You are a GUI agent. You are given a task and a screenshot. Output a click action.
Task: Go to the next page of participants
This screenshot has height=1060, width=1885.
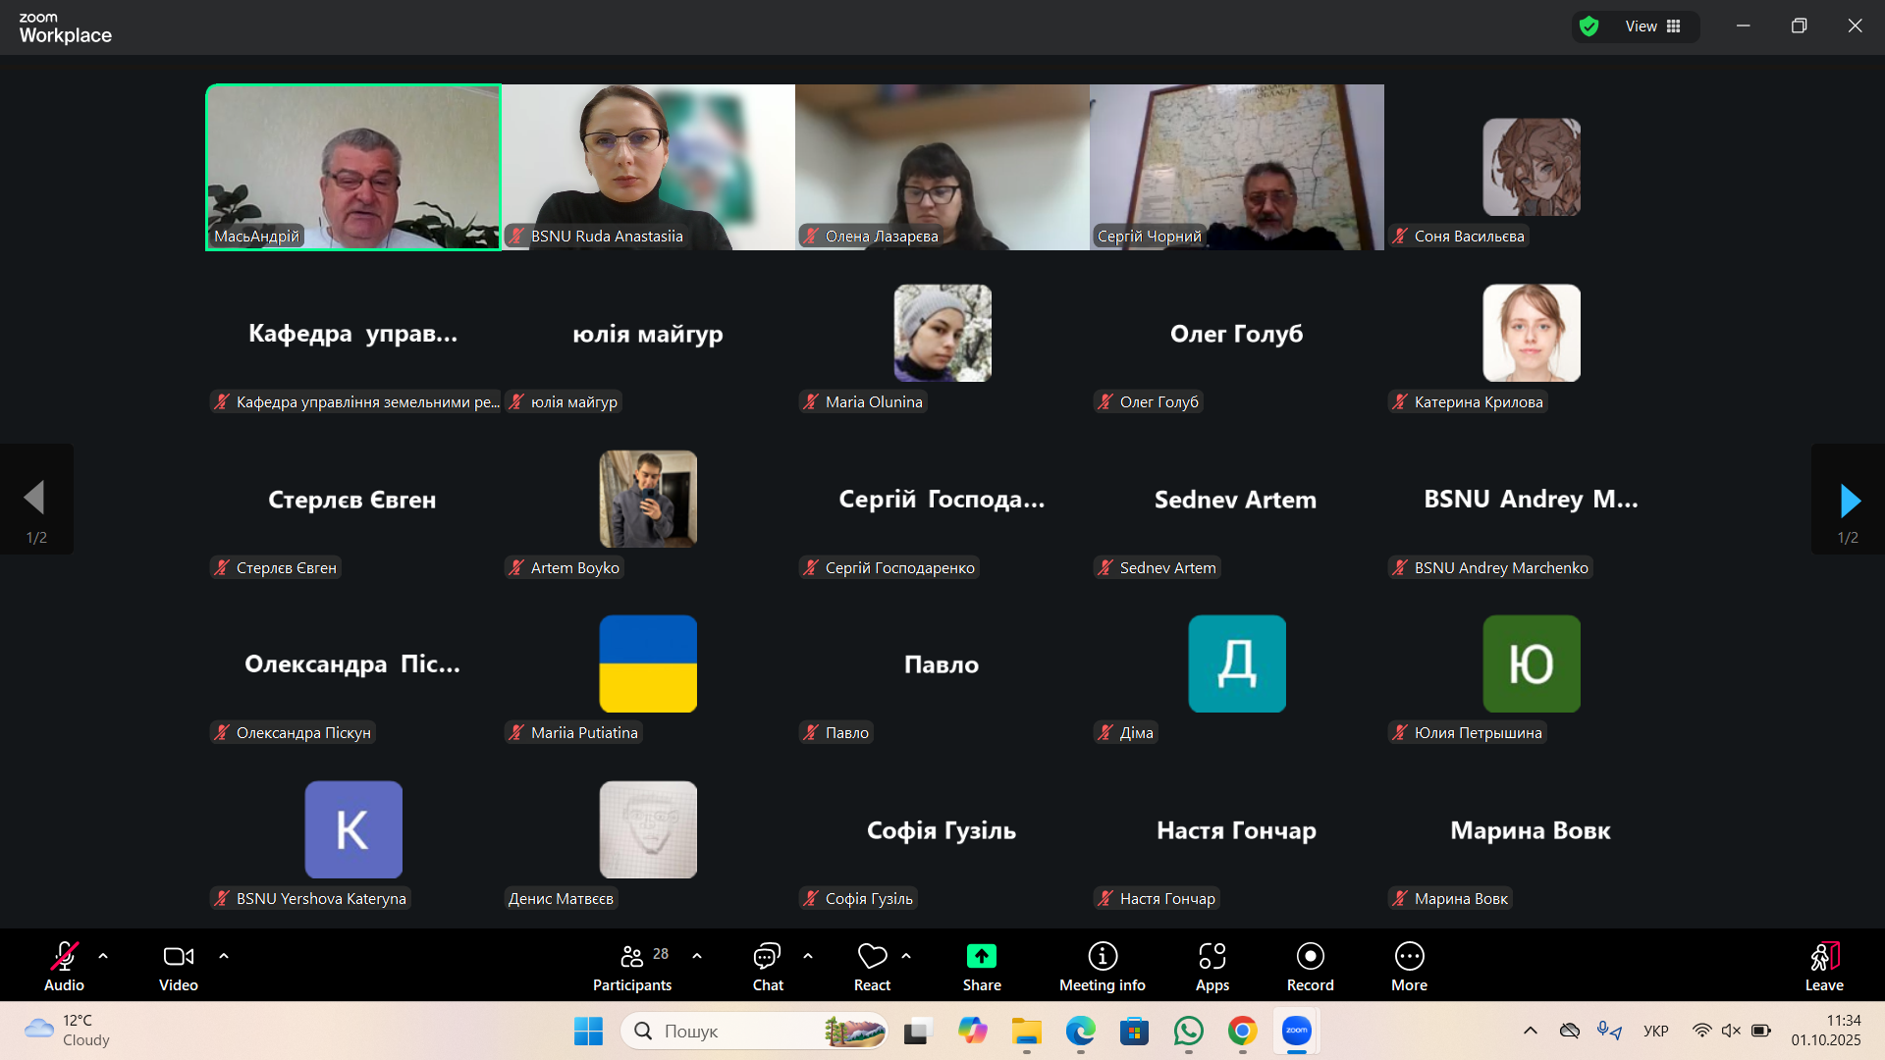pyautogui.click(x=1849, y=501)
